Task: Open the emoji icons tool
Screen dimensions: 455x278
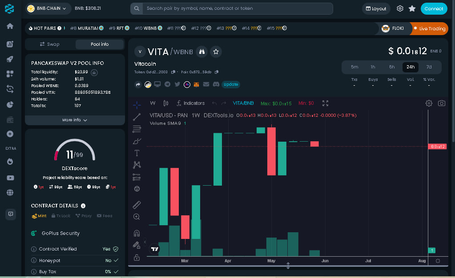Action: click(137, 189)
